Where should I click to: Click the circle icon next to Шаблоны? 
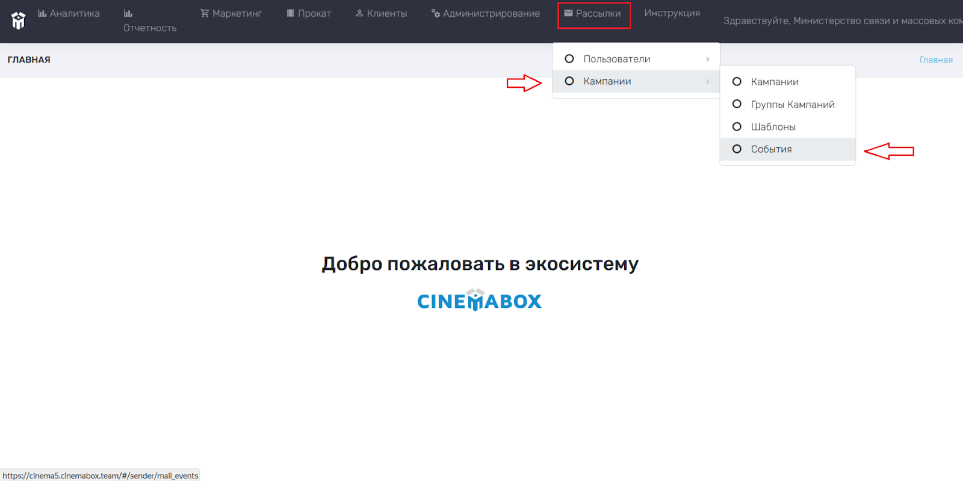(x=737, y=127)
